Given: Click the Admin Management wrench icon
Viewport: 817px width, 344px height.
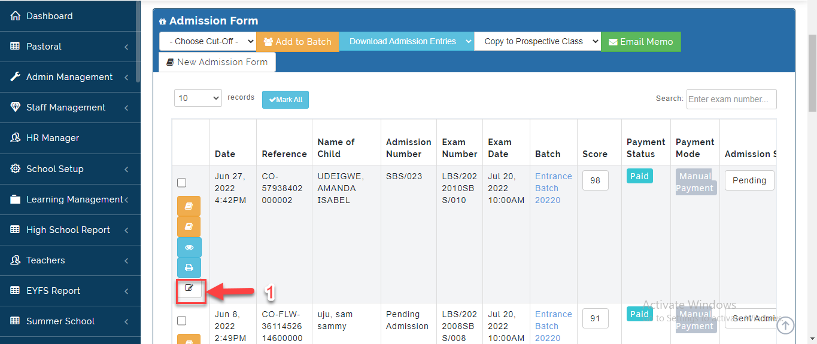Looking at the screenshot, I should [x=16, y=77].
